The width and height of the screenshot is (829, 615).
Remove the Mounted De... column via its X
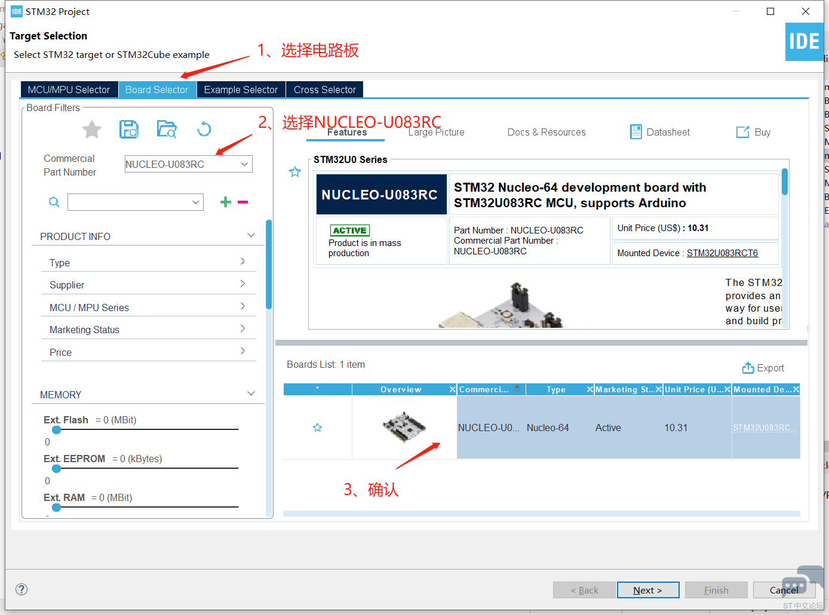[796, 389]
